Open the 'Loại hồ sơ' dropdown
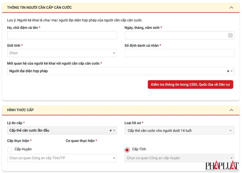This screenshot has width=242, height=173. coord(179,131)
